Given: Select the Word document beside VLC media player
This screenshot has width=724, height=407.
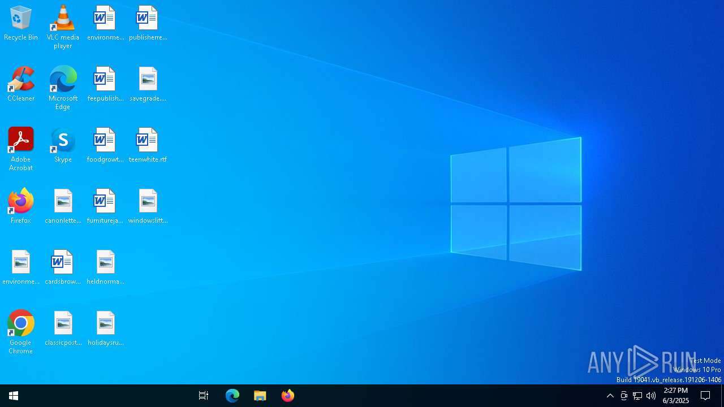Looking at the screenshot, I should coord(105,24).
